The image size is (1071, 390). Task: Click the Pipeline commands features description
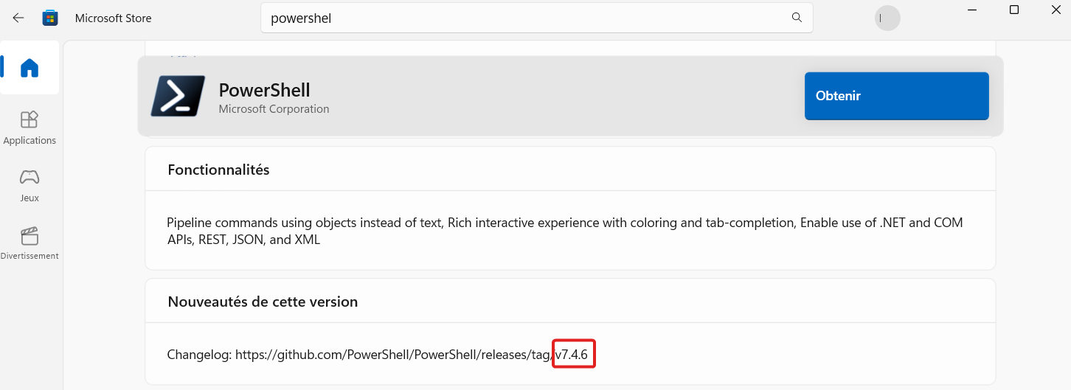[565, 231]
